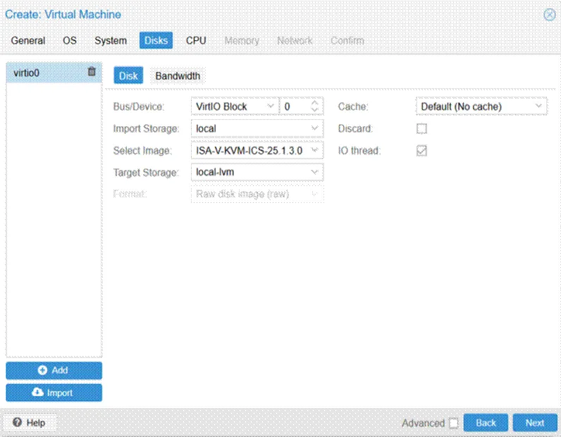Increase the device number with up arrow
Viewport: 561px width, 437px height.
(x=315, y=103)
